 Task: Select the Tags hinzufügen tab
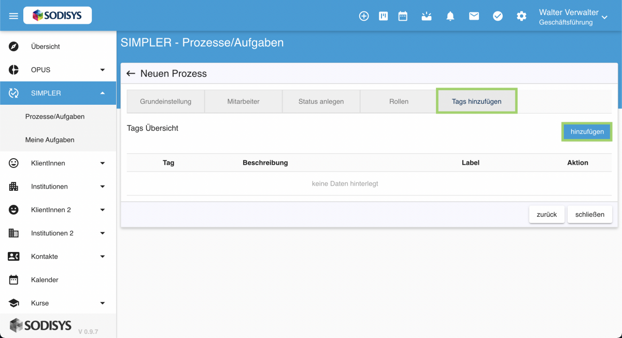point(477,101)
